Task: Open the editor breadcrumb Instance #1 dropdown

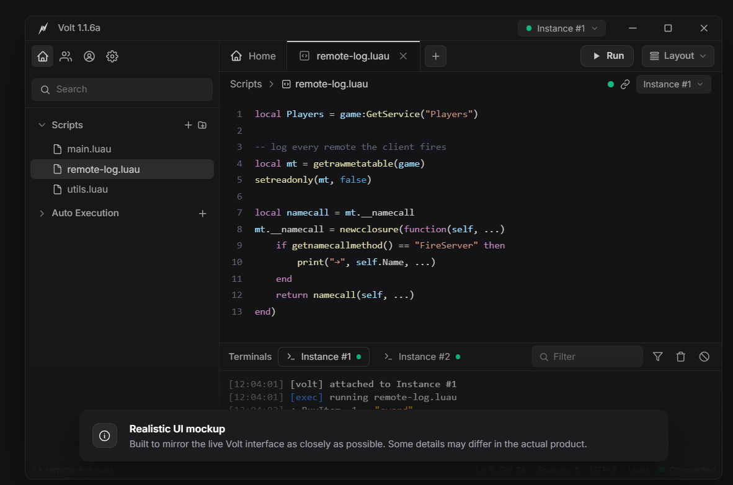Action: tap(673, 84)
